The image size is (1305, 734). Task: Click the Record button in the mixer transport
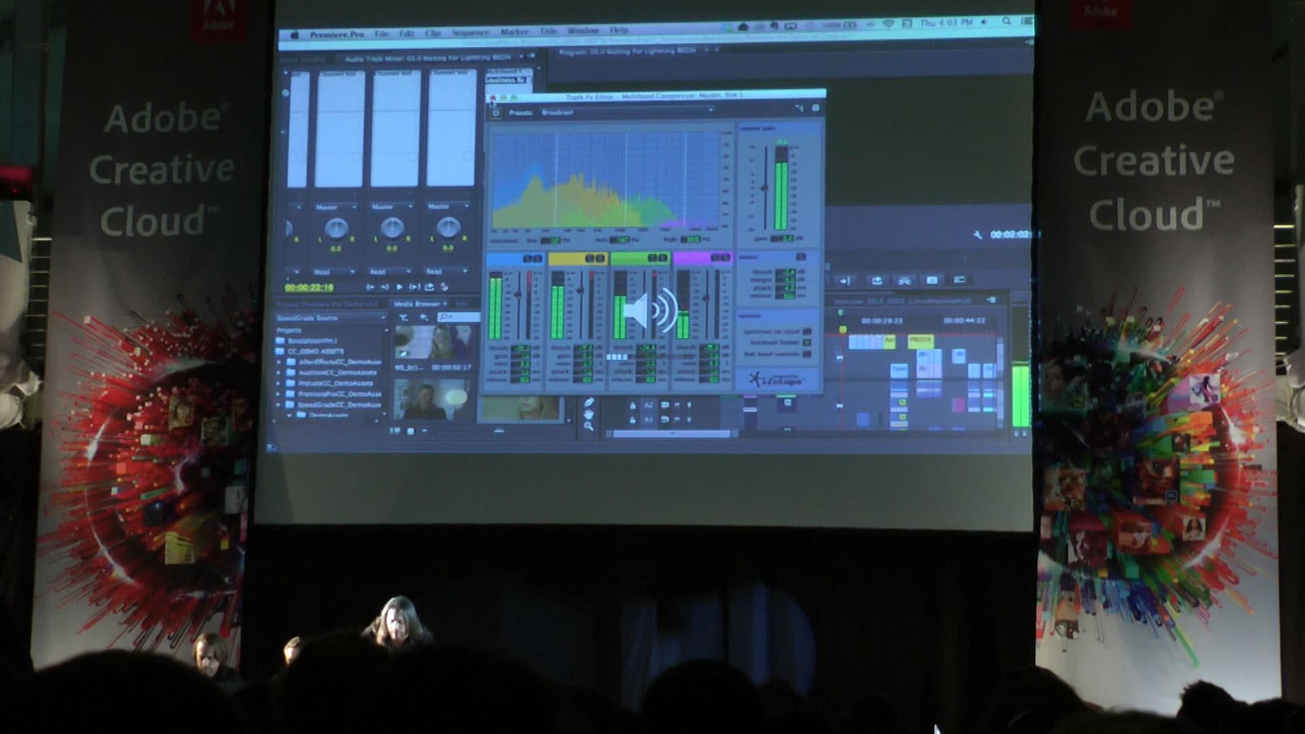coord(445,287)
